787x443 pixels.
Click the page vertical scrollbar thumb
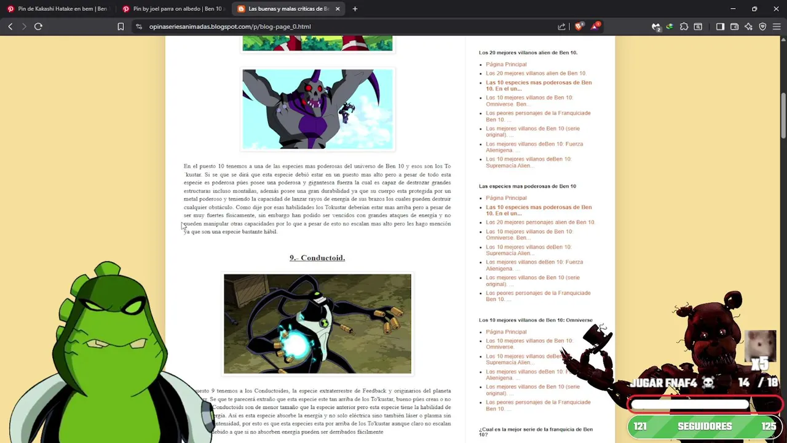(783, 116)
